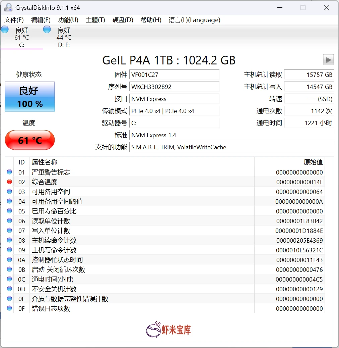The height and width of the screenshot is (348, 339).
Task: Click status dot of row 0E 介质与数据完整性错误计数
Action: click(9, 298)
